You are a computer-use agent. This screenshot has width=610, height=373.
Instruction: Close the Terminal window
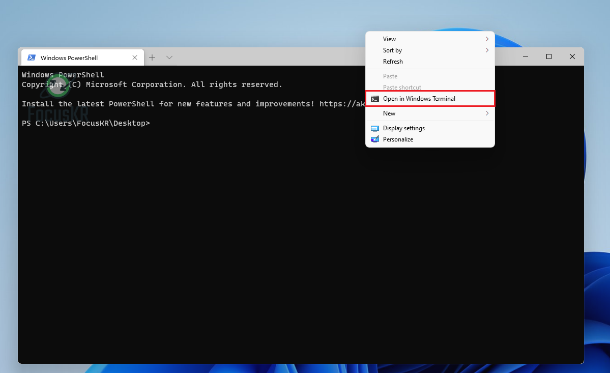pos(572,56)
